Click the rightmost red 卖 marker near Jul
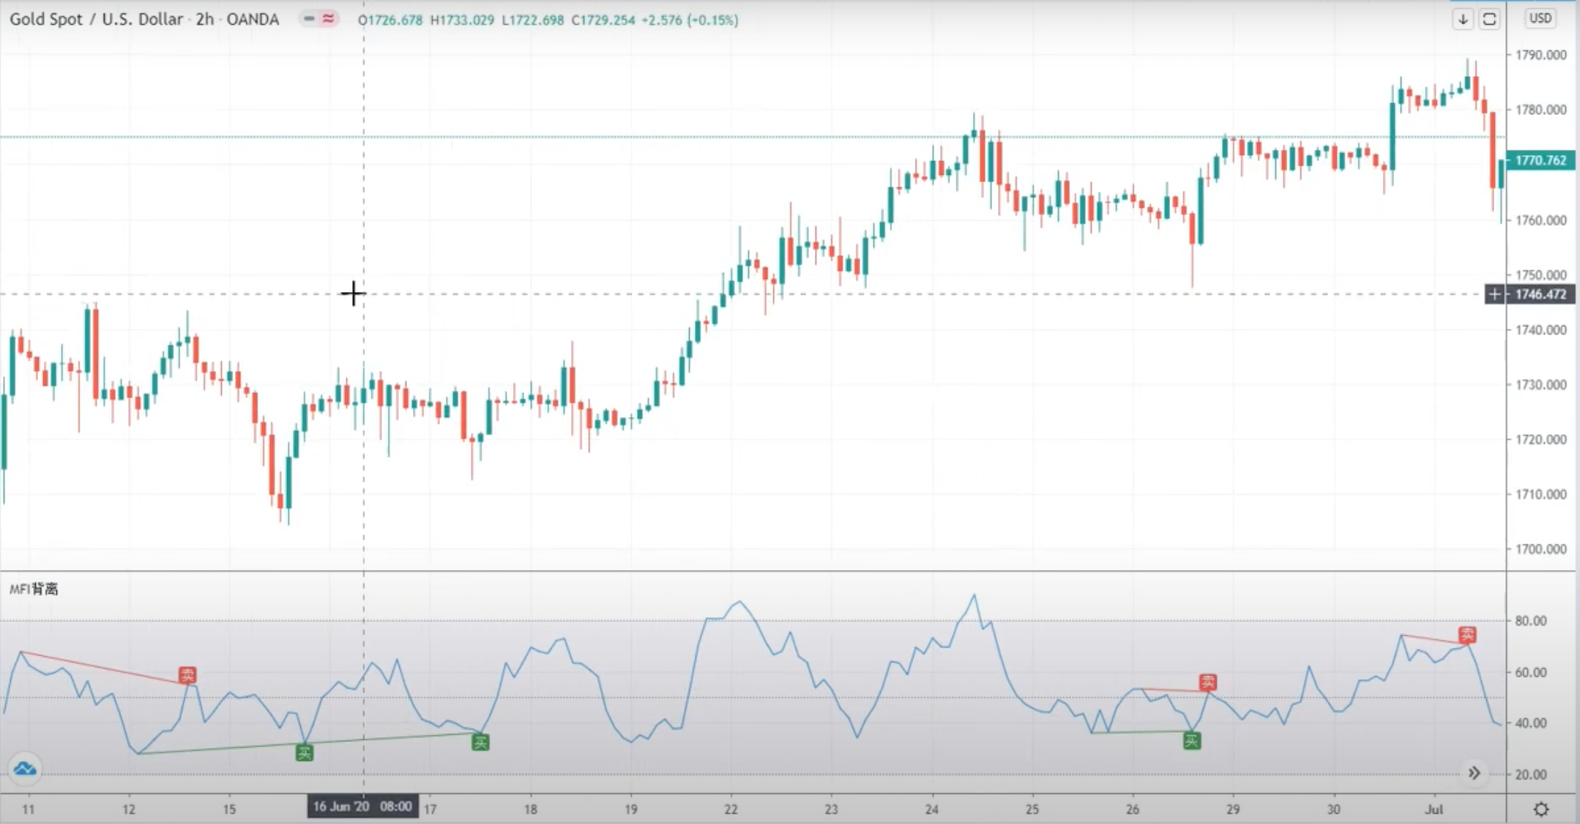Viewport: 1580px width, 824px height. pyautogui.click(x=1467, y=634)
